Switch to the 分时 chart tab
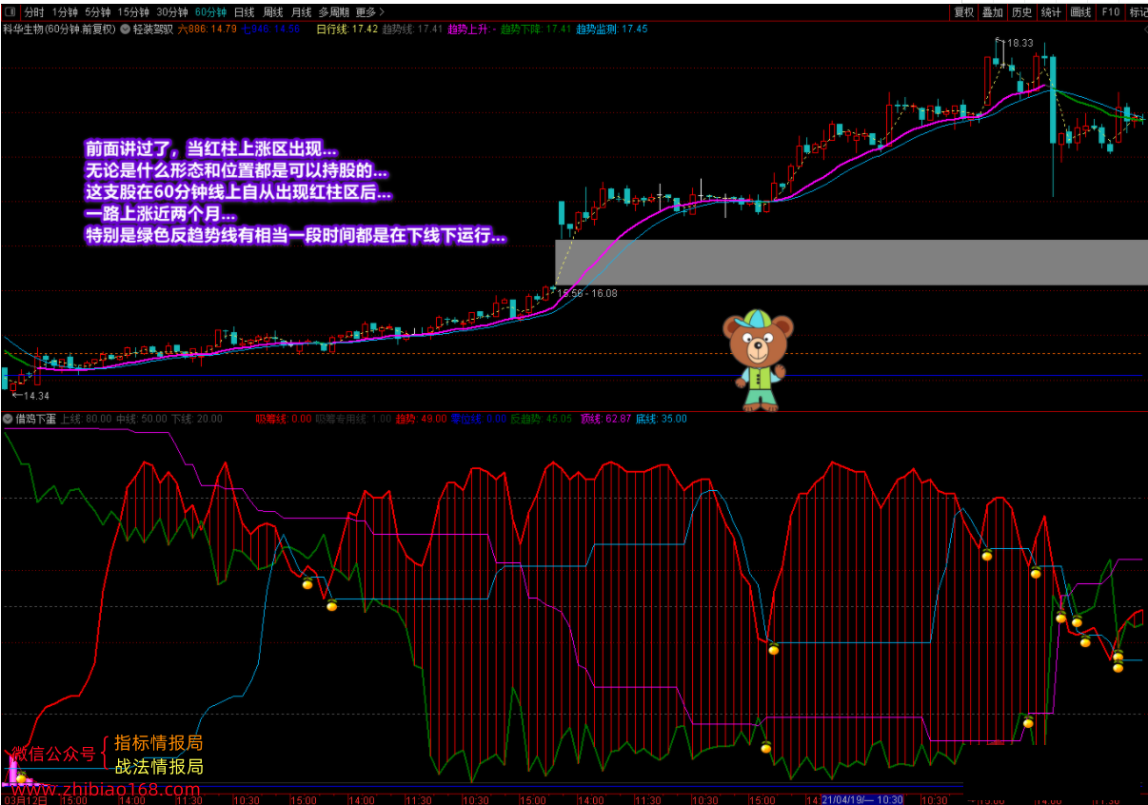Screen dimensions: 1148x805 point(34,12)
